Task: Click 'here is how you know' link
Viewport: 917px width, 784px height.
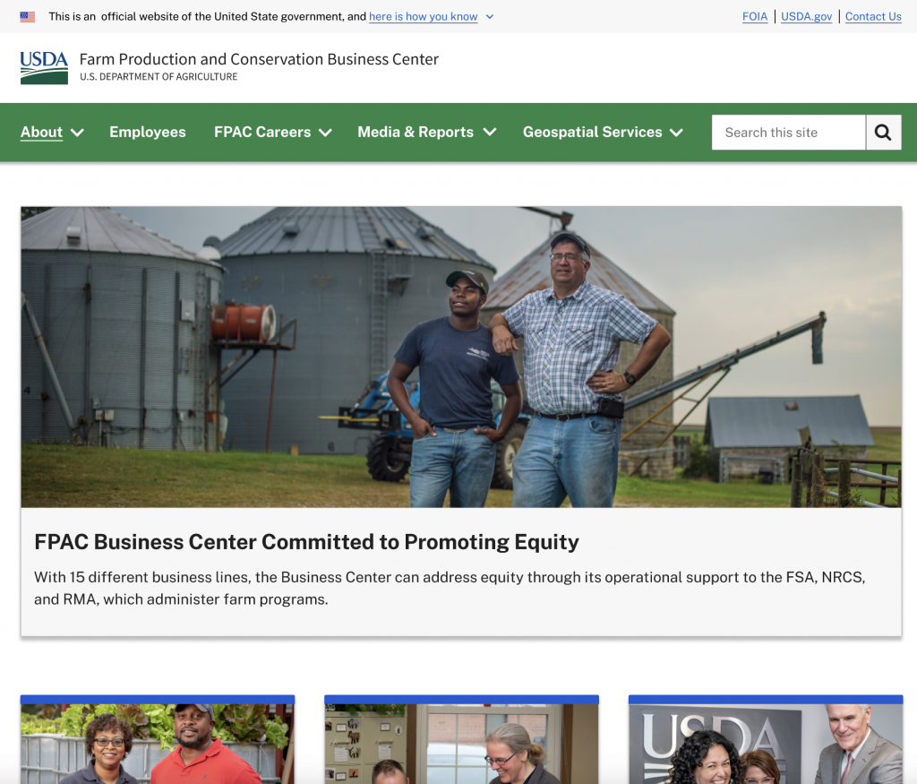Action: tap(423, 16)
